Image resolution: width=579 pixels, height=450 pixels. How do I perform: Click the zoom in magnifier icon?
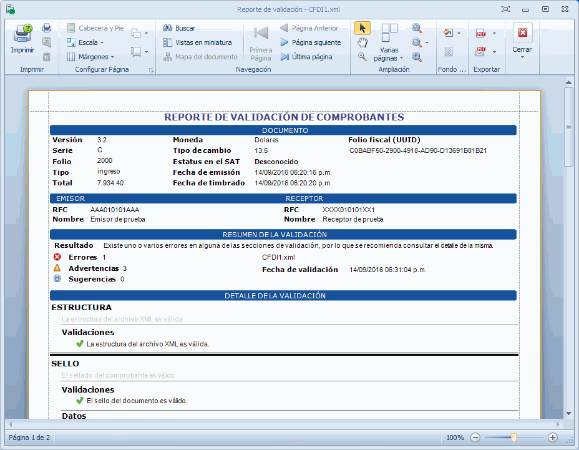point(416,57)
